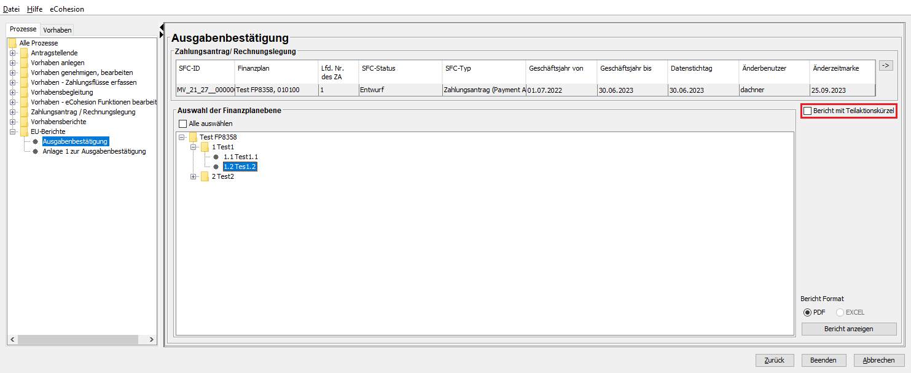Image resolution: width=911 pixels, height=373 pixels.
Task: Open the Datei menu
Action: (12, 9)
